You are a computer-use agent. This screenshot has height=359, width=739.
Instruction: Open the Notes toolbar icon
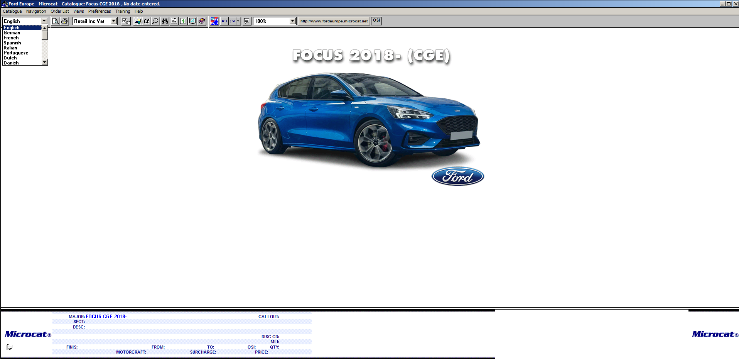coord(246,21)
